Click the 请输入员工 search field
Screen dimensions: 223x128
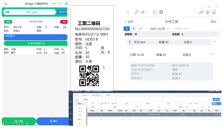pyautogui.click(x=196, y=29)
